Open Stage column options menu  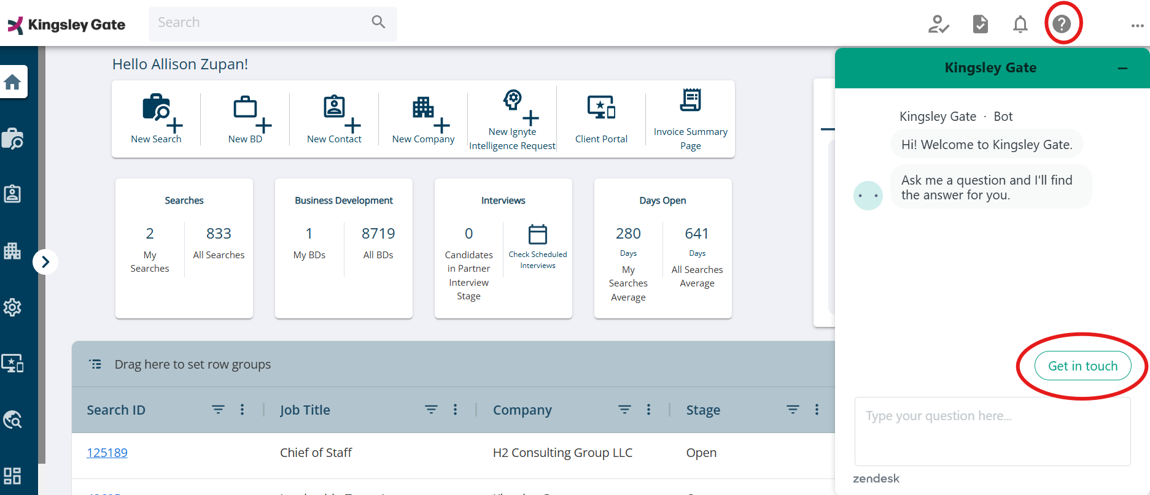tap(817, 409)
